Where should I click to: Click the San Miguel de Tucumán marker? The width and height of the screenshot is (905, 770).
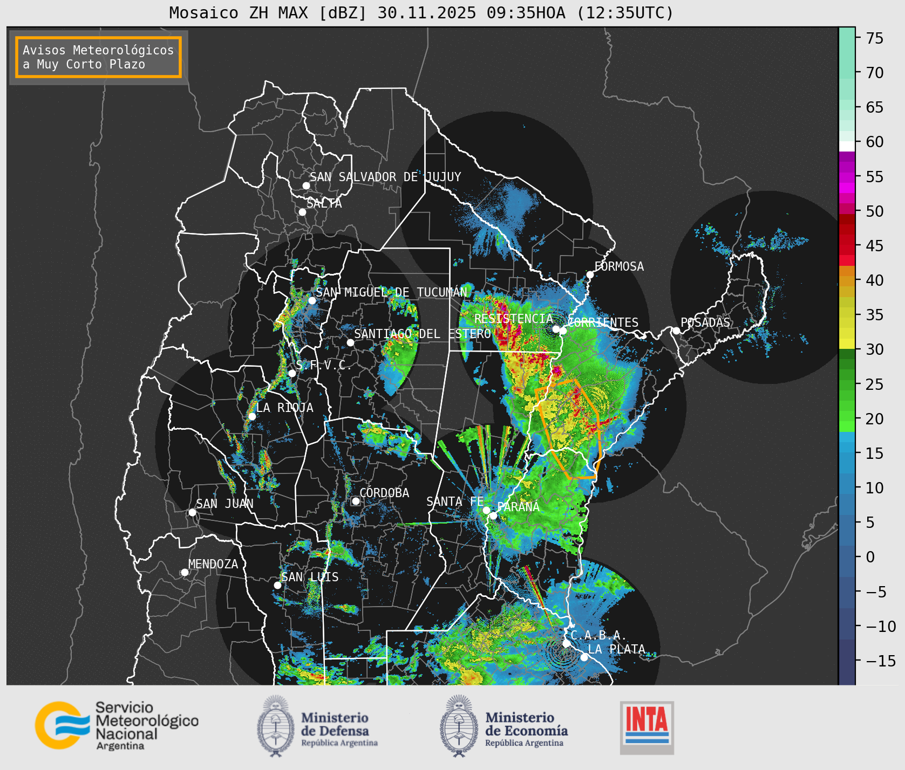[x=312, y=300]
